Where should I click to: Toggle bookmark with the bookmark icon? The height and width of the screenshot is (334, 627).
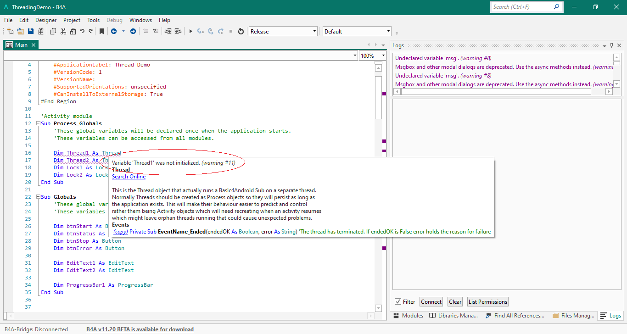[x=101, y=31]
